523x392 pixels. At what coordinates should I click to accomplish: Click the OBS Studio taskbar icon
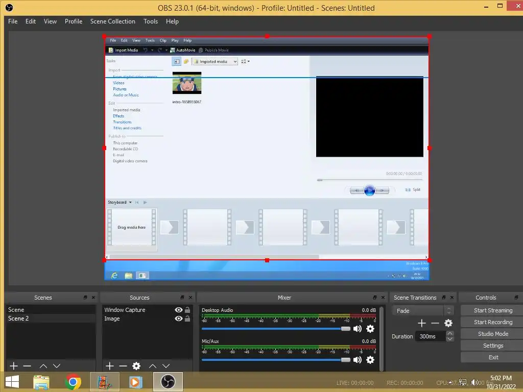coord(168,382)
